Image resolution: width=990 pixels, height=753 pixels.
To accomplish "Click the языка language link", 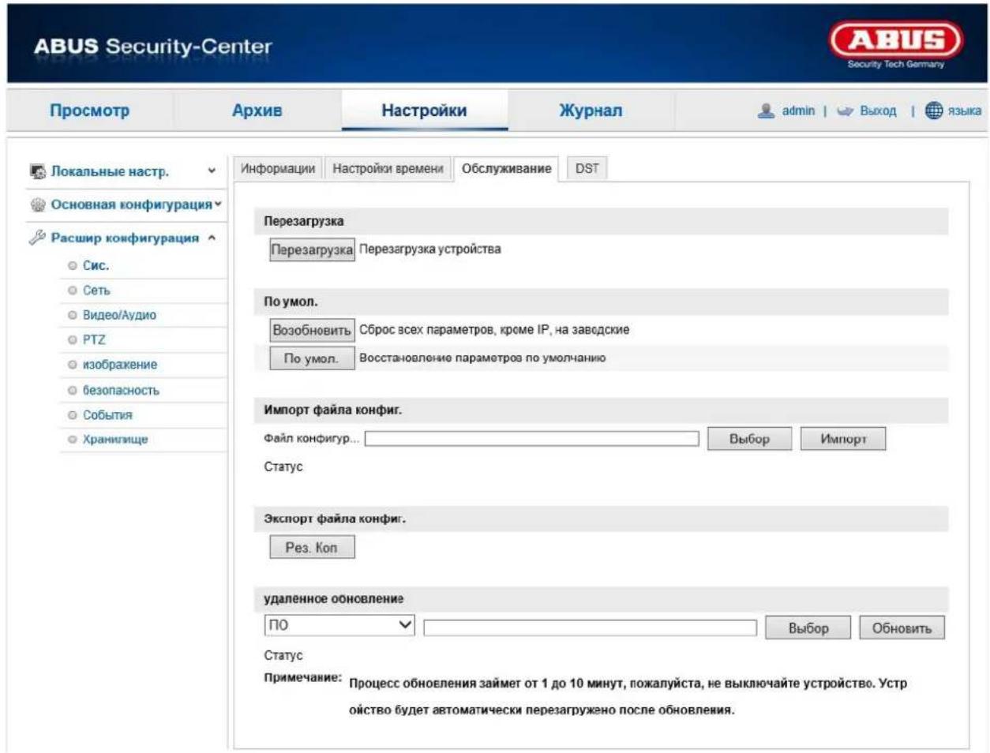I will [965, 111].
